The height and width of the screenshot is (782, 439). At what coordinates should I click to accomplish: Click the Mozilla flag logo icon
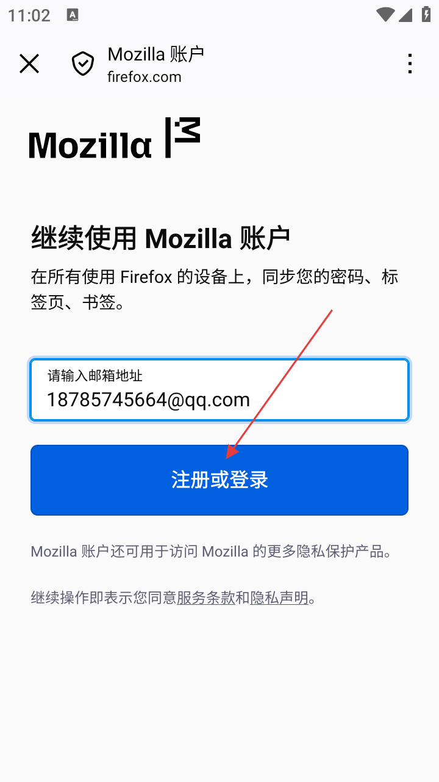tap(183, 138)
